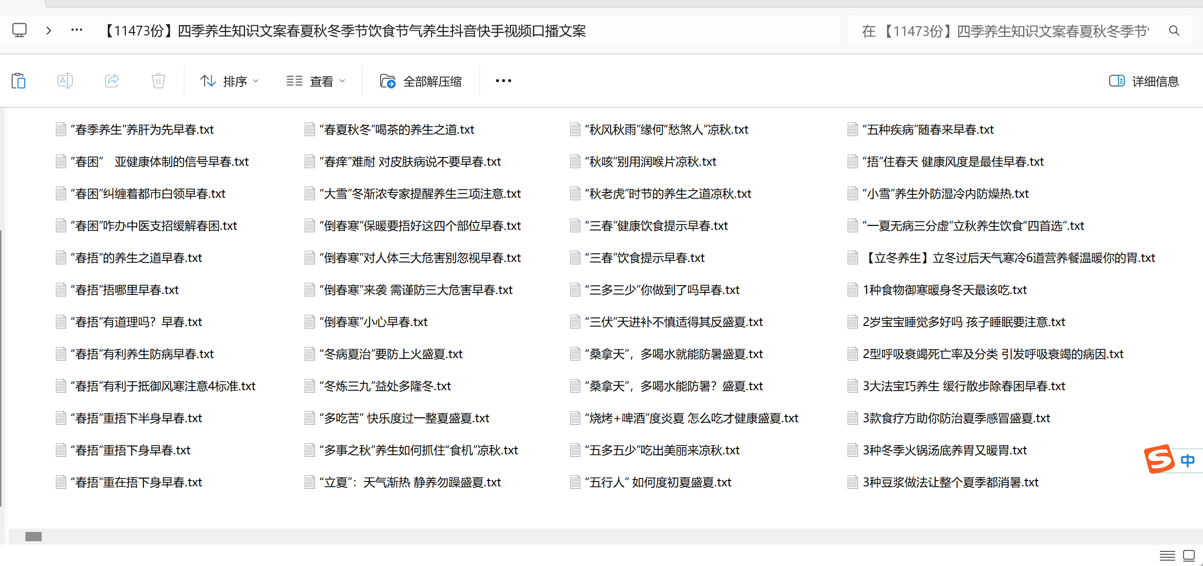Click the 全部解压缩 extract all button
This screenshot has width=1203, height=566.
tap(421, 81)
